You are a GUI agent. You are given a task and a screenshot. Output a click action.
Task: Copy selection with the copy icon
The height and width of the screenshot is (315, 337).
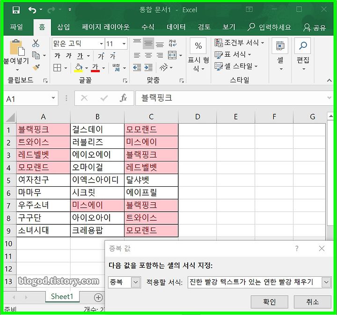pos(36,55)
